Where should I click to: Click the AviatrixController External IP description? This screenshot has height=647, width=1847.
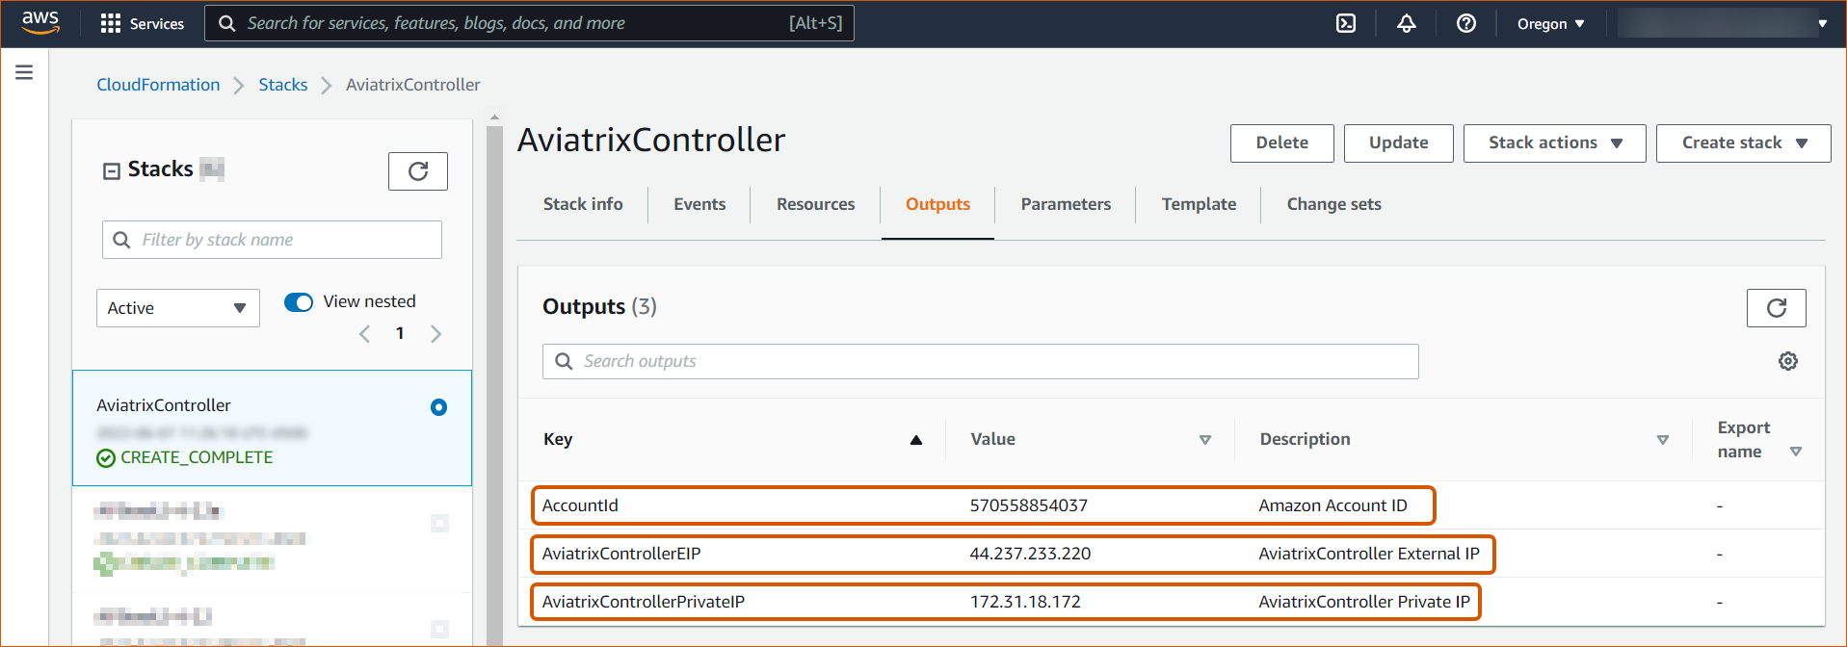pos(1369,554)
